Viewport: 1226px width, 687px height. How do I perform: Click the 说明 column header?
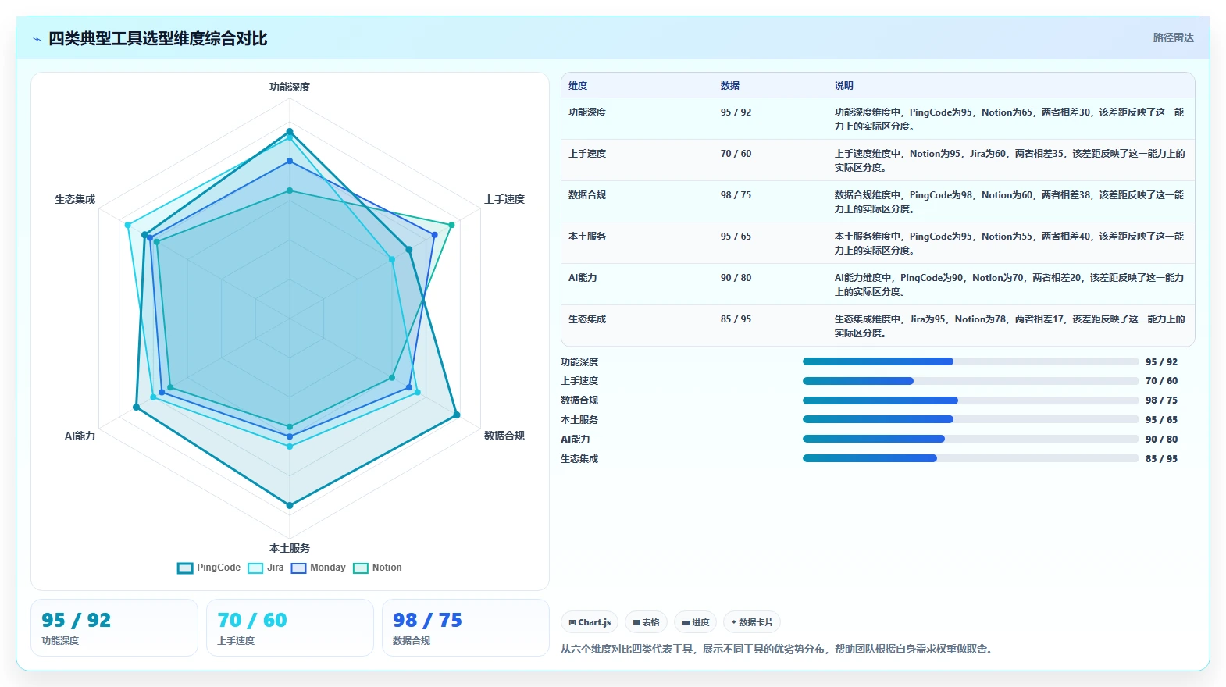(843, 86)
